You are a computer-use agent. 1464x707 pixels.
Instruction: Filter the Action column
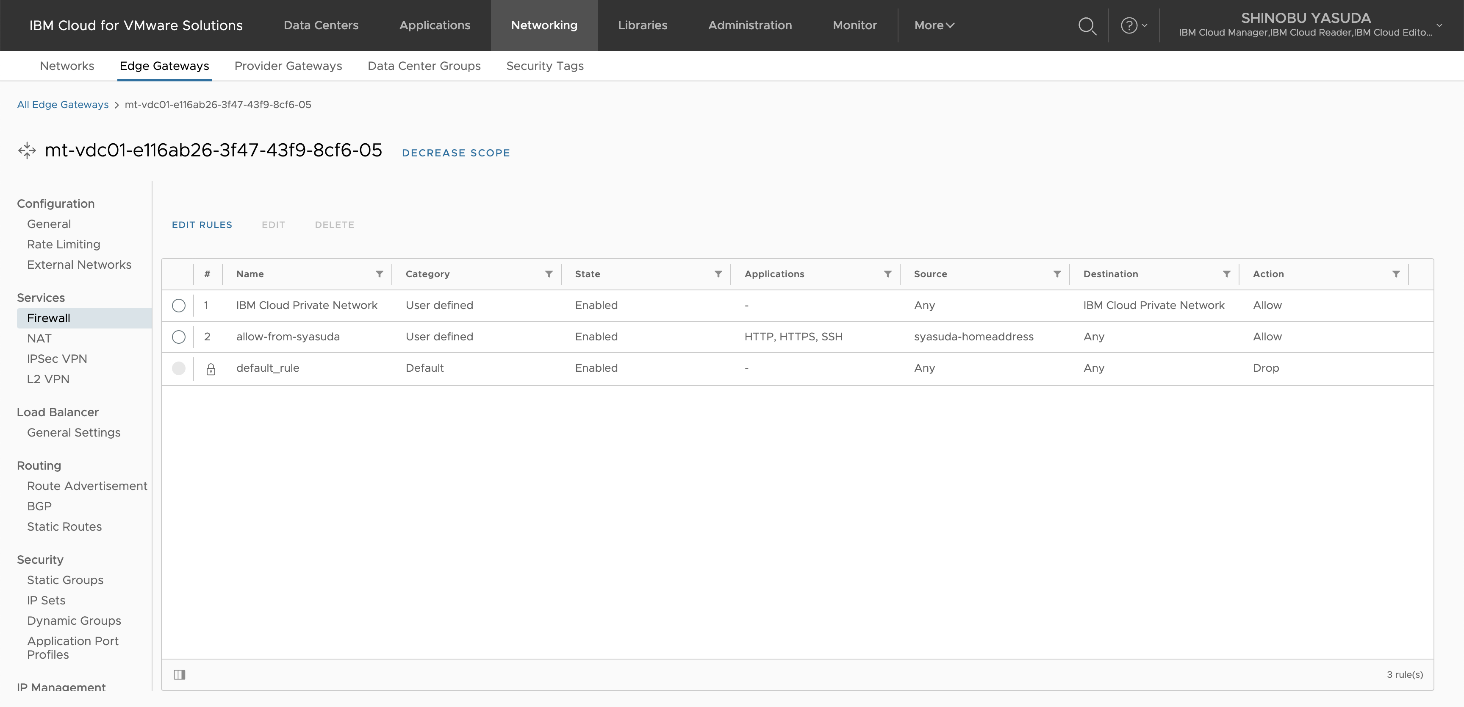(x=1395, y=274)
